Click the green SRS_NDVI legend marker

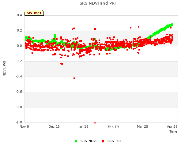[x=76, y=141]
